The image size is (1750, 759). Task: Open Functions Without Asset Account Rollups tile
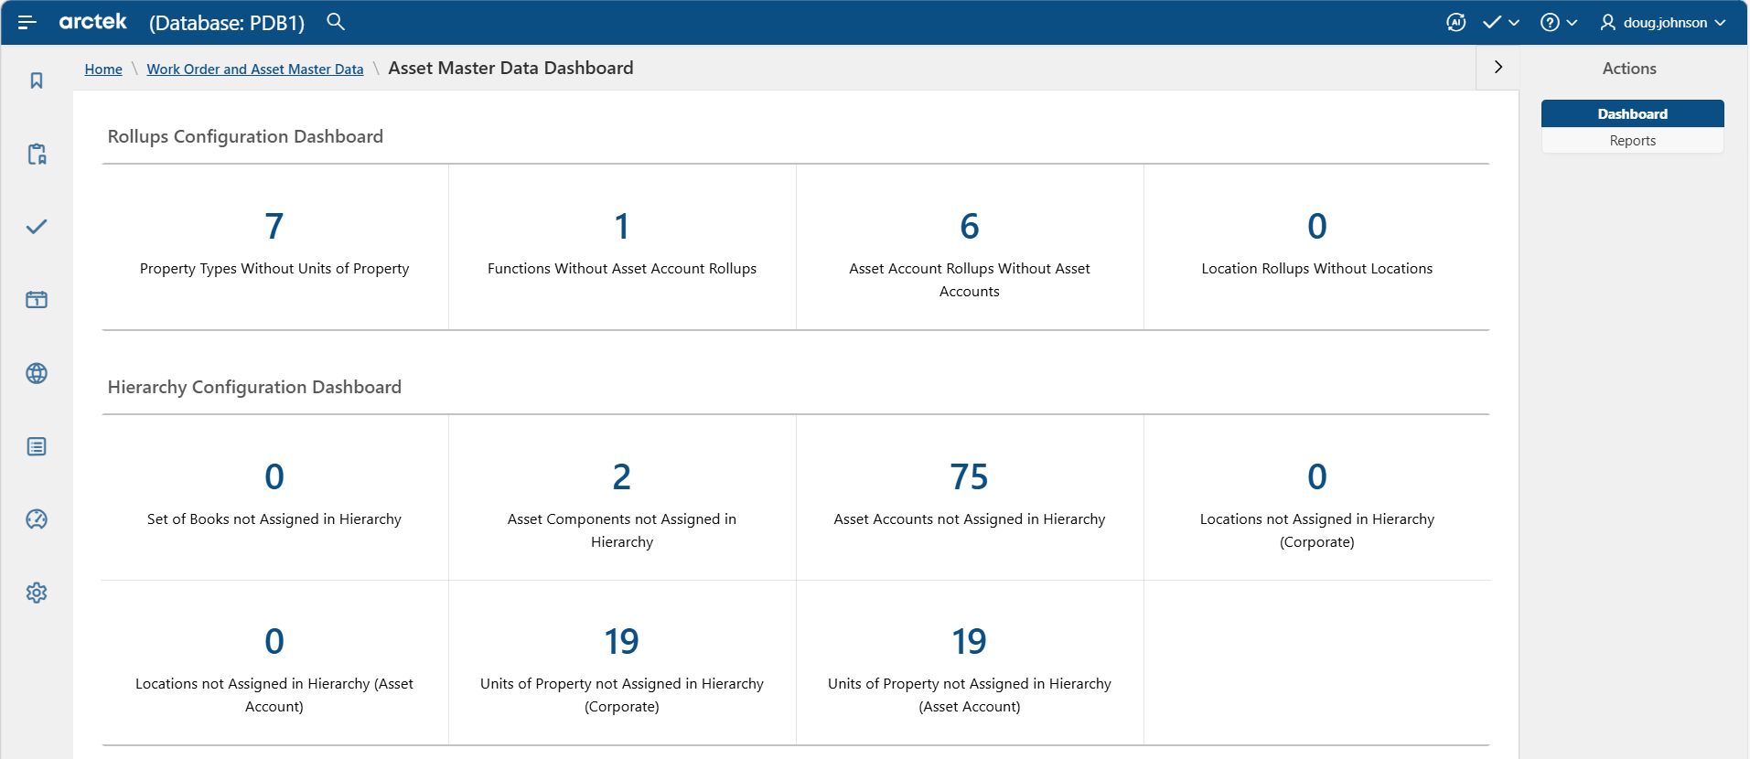click(622, 247)
